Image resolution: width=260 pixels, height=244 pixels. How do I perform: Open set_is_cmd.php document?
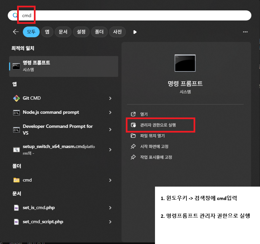click(x=64, y=208)
